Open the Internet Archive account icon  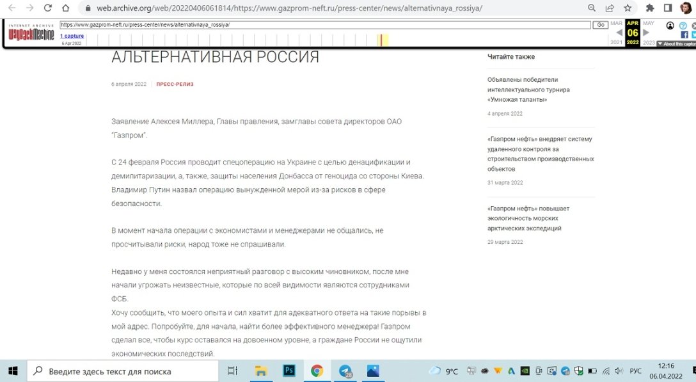670,26
